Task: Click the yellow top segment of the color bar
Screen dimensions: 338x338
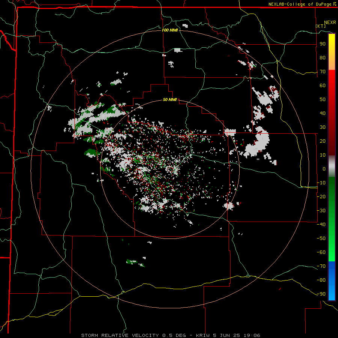Action: pyautogui.click(x=332, y=52)
